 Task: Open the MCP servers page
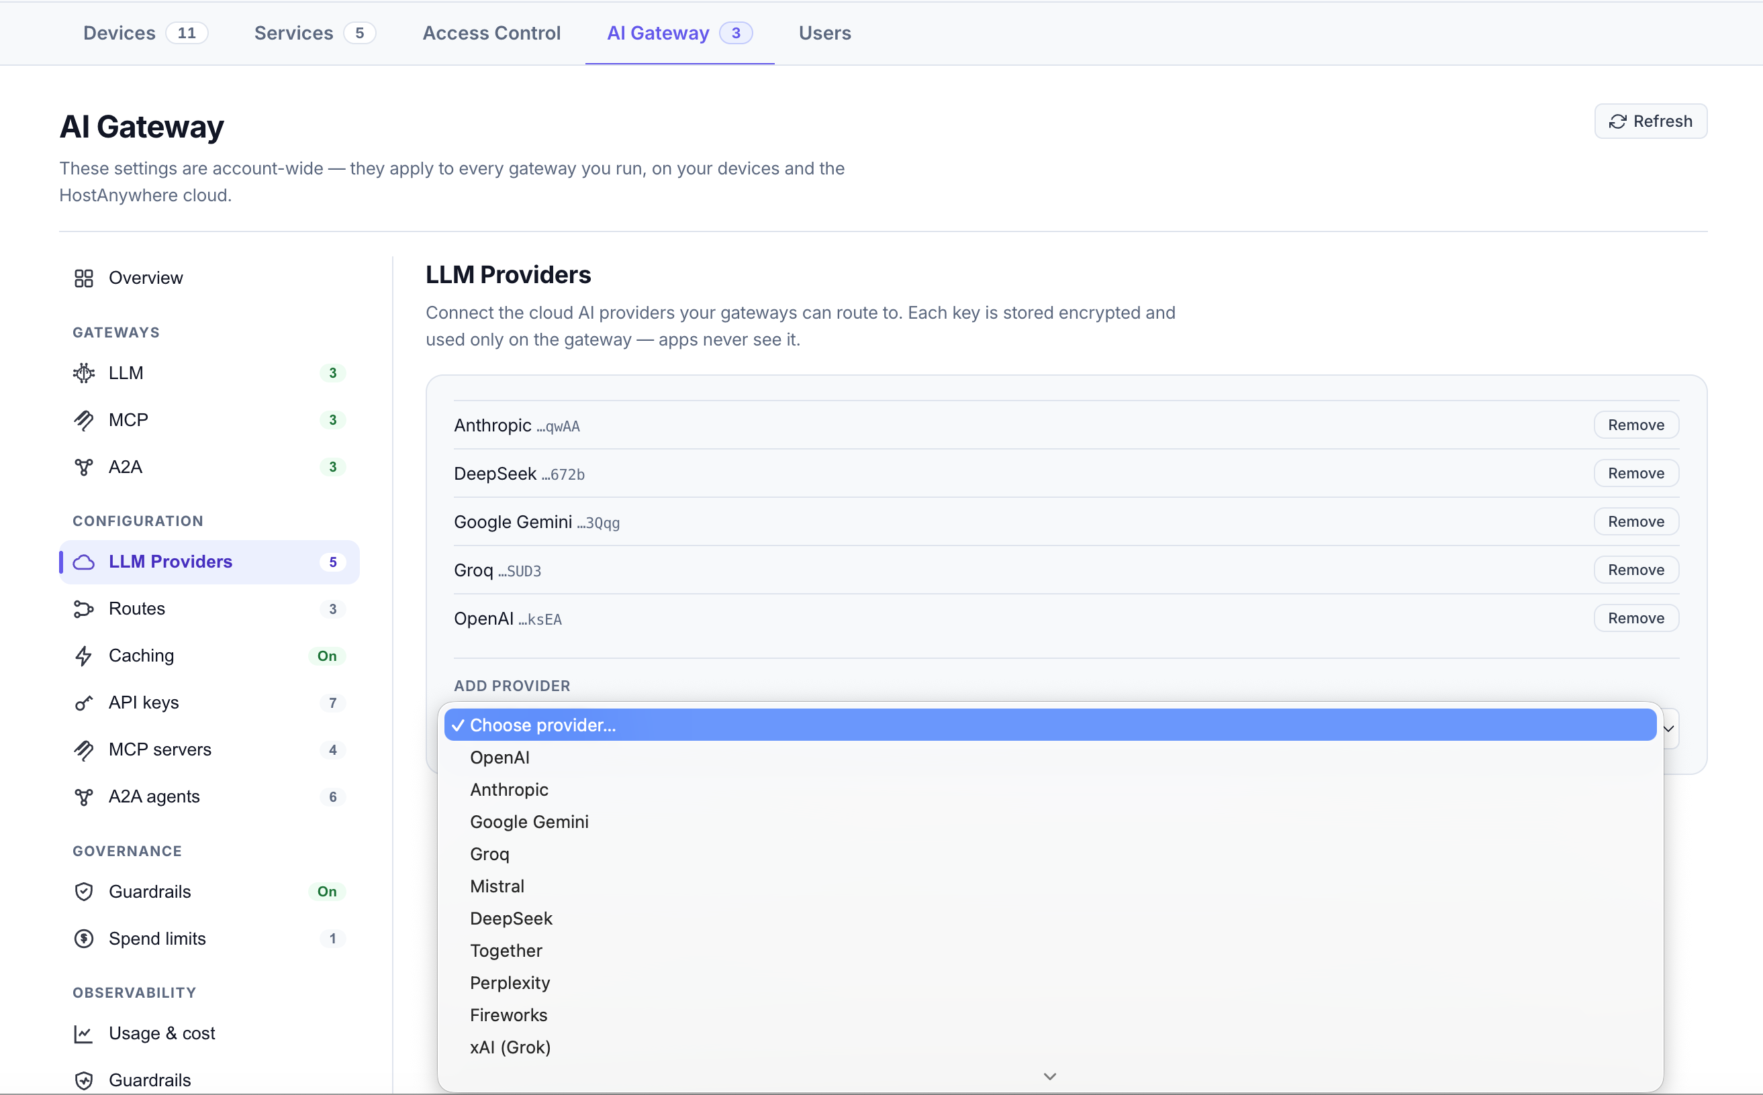click(209, 750)
